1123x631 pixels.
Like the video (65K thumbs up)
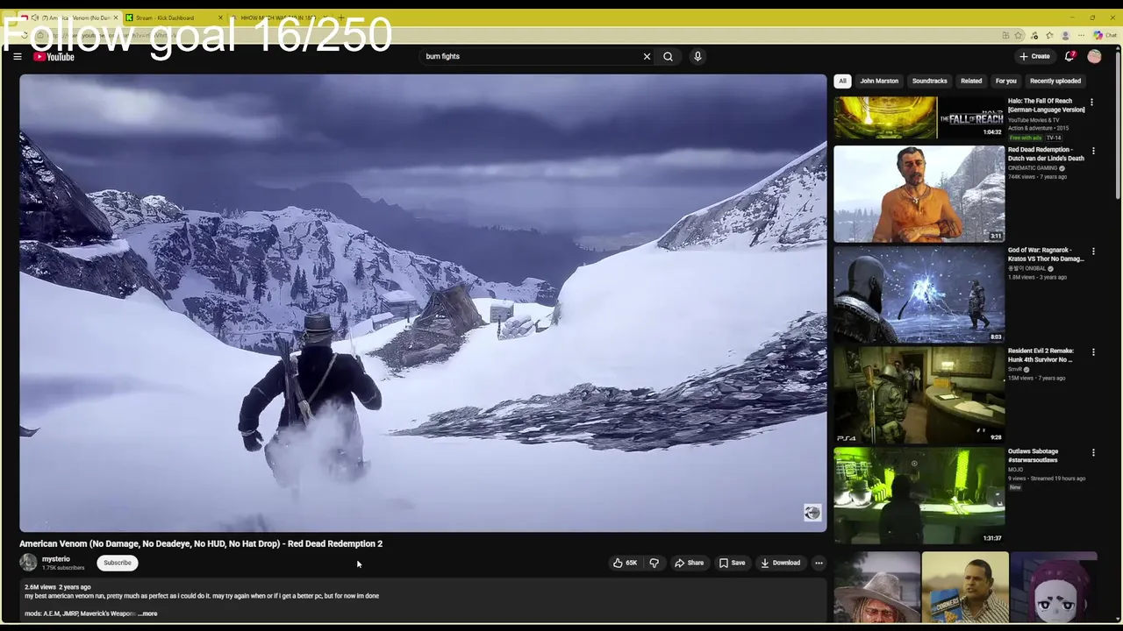pyautogui.click(x=626, y=563)
